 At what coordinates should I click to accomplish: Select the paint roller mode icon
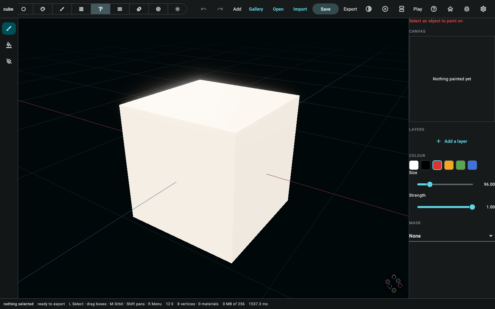point(101,9)
